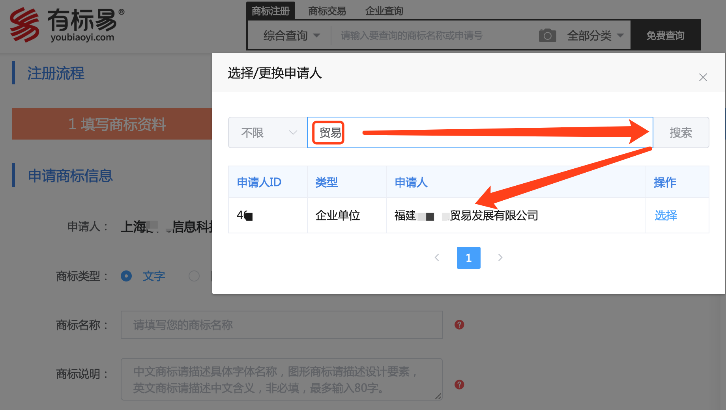Focus the applicant search input with 贸易
Screen dimensions: 726x410
tap(480, 132)
